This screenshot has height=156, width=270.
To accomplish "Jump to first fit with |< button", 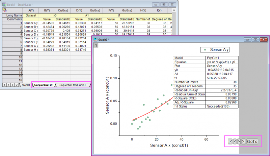I will point(230,142).
